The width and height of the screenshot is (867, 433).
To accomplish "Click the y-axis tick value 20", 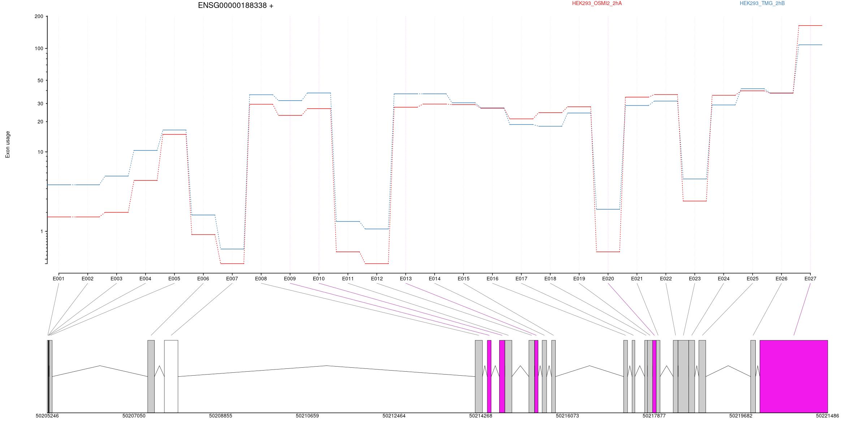I will click(40, 122).
